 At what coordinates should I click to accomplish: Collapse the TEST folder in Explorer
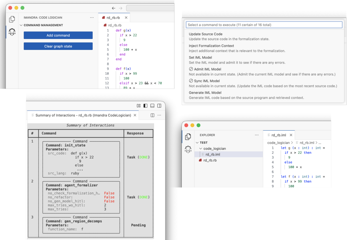click(197, 143)
